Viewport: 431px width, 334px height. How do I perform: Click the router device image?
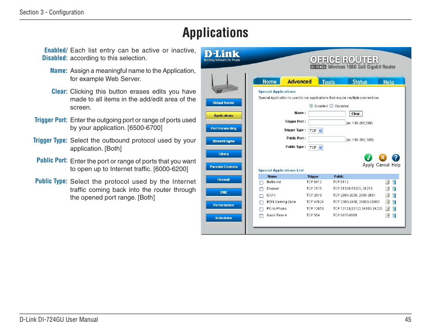click(224, 84)
